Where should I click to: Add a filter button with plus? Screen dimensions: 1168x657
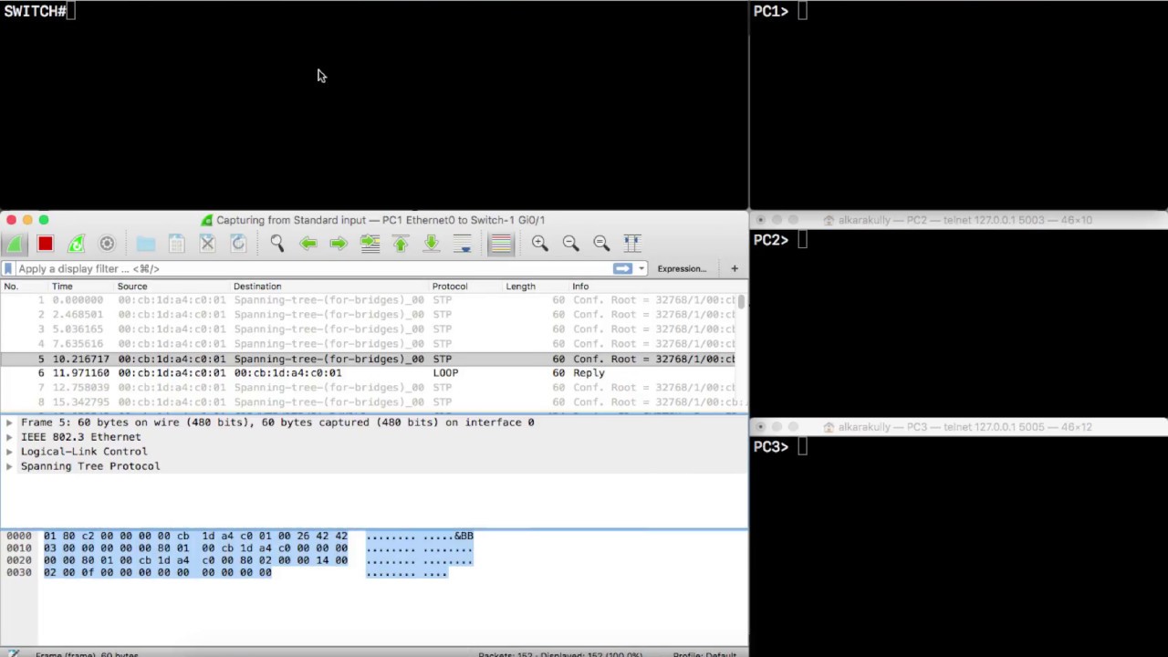pos(735,269)
